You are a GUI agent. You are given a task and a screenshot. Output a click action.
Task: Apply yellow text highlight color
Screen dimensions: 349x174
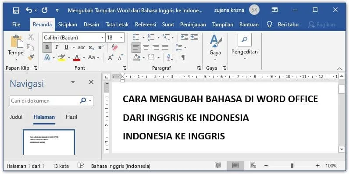coord(62,57)
